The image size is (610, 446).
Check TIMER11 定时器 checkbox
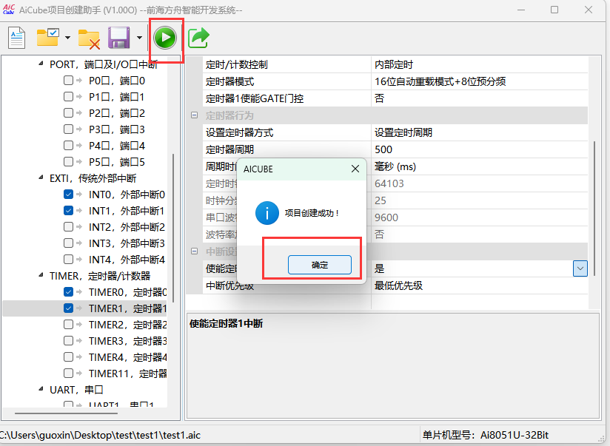pyautogui.click(x=68, y=374)
